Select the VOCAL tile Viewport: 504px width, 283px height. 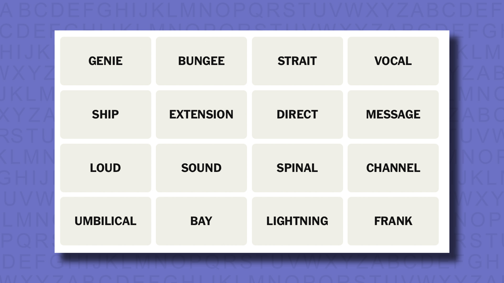(x=393, y=61)
